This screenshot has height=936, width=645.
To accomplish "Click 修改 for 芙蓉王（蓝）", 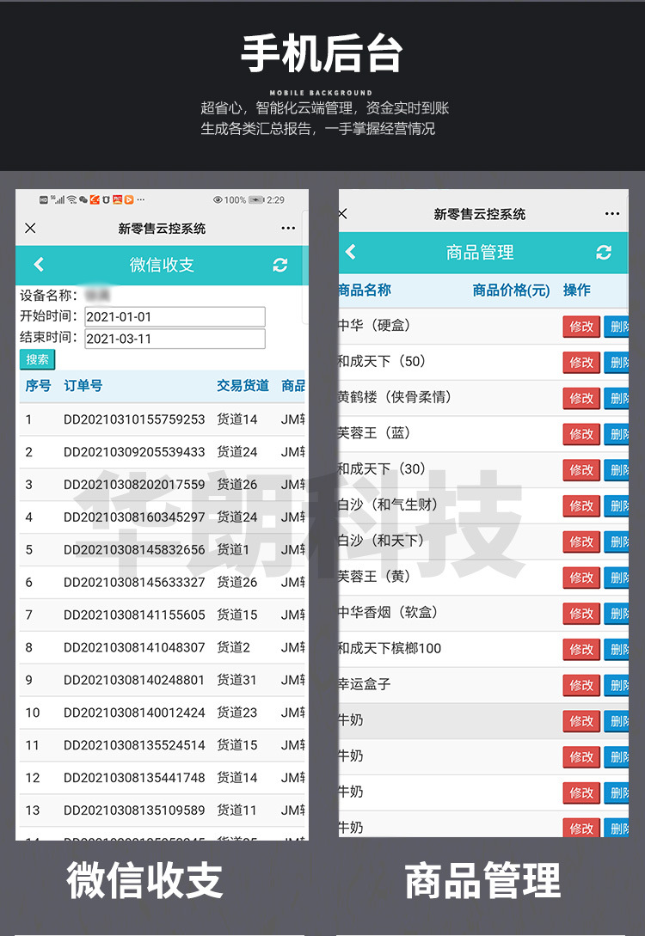I will [x=581, y=434].
